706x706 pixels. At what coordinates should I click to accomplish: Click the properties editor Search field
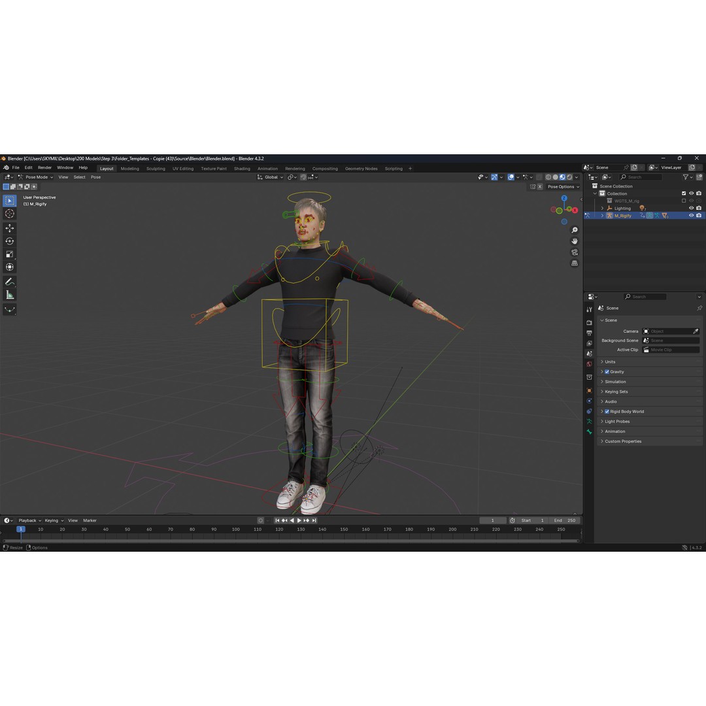click(x=645, y=297)
